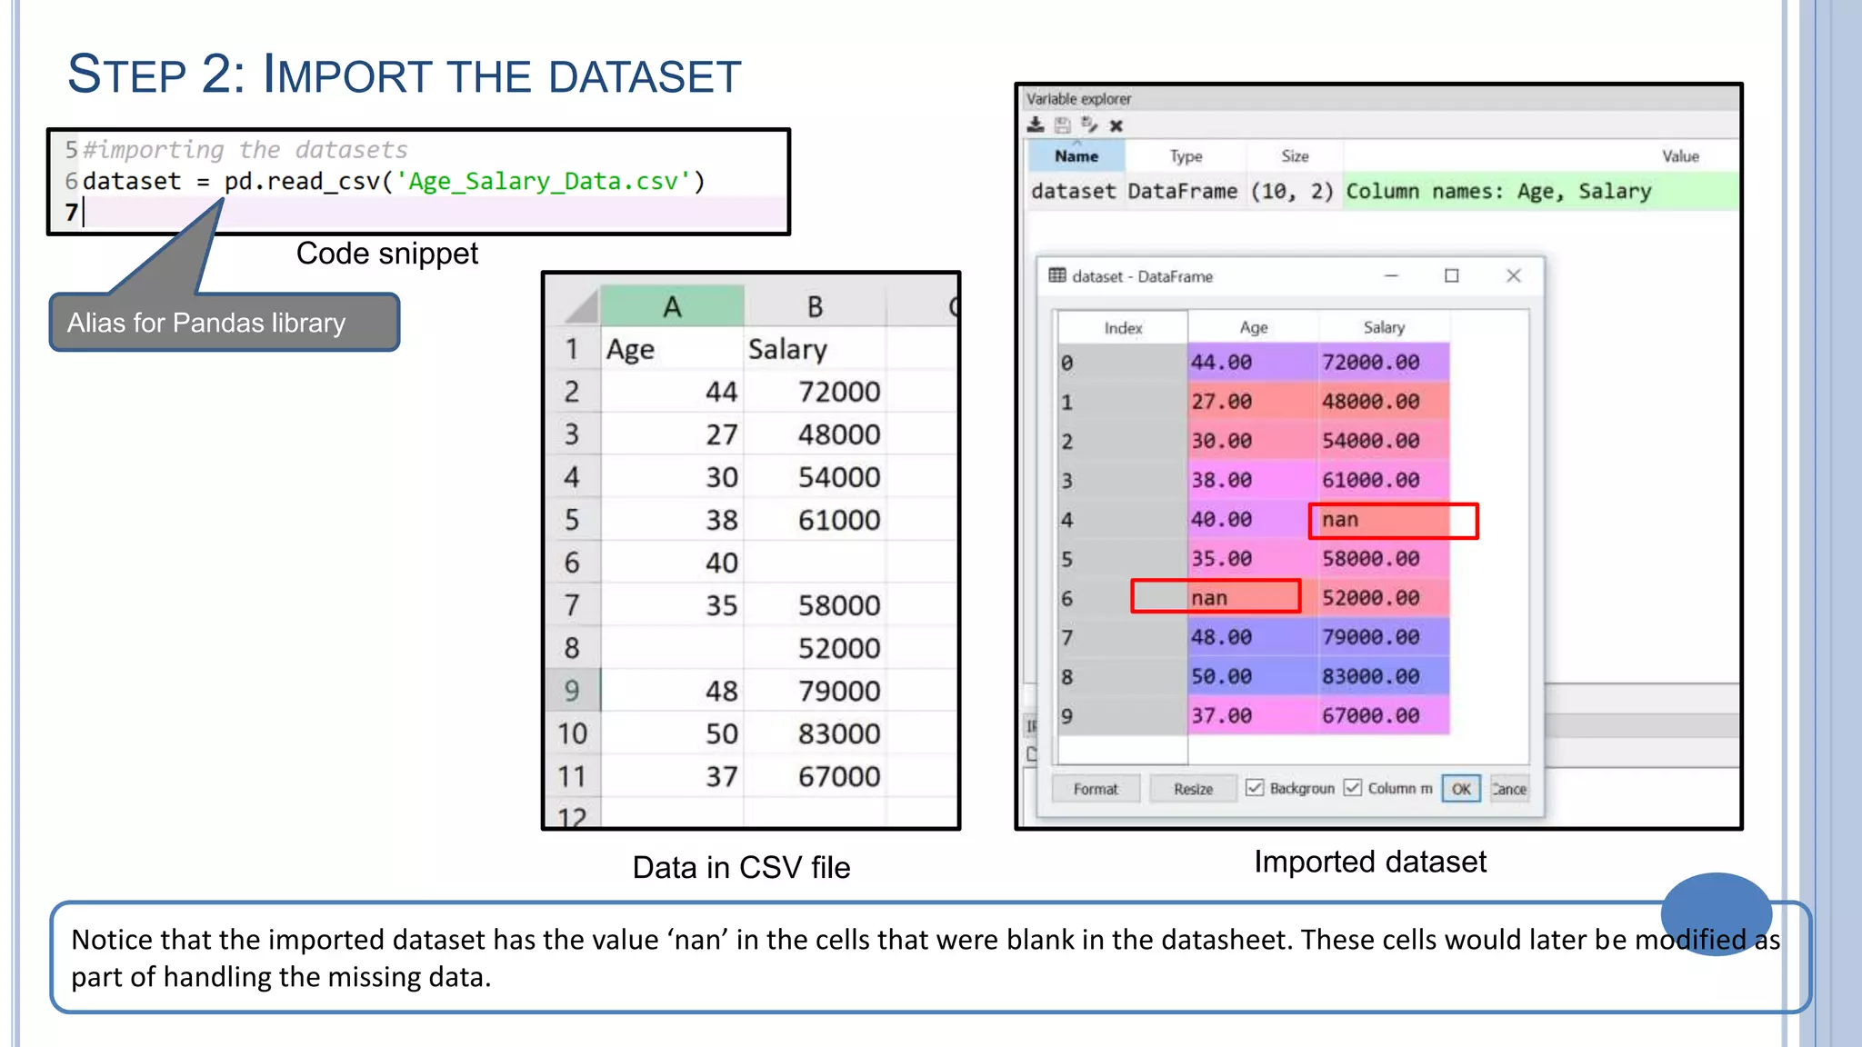Click the Format button
Image resolution: width=1862 pixels, height=1047 pixels.
[1096, 789]
